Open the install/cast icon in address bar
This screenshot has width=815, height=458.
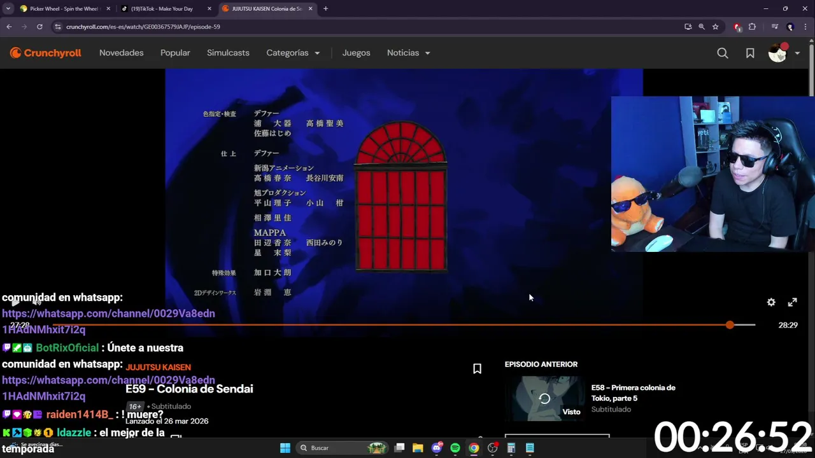coord(688,27)
